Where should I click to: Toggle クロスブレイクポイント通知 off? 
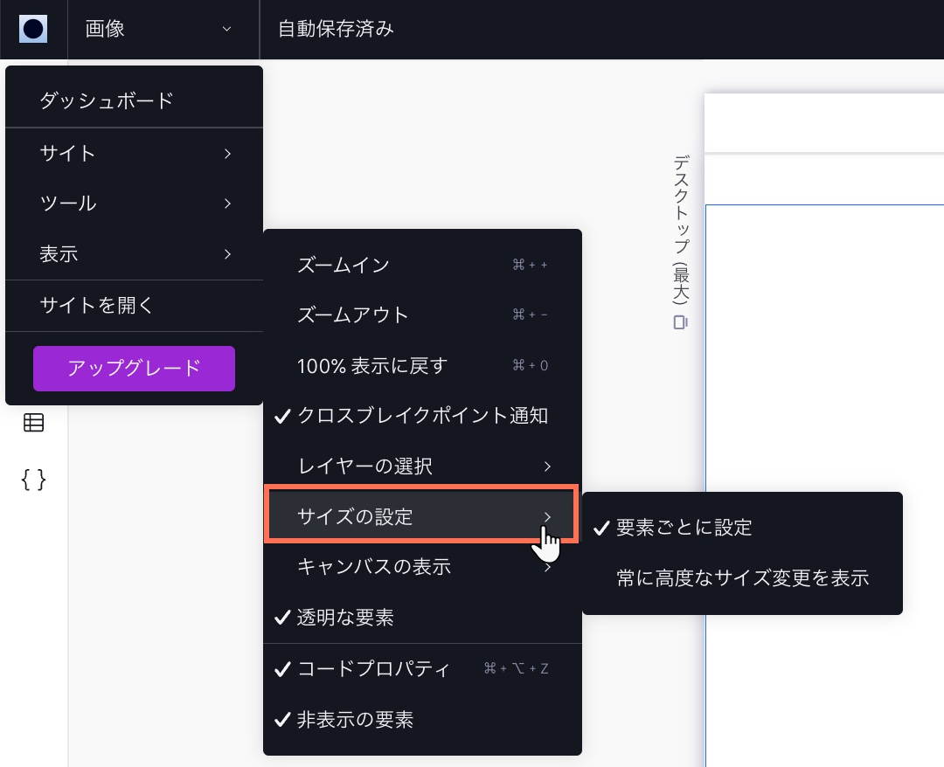[420, 416]
